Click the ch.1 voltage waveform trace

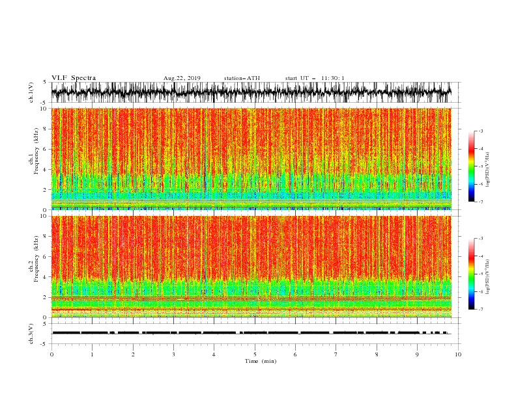(251, 92)
